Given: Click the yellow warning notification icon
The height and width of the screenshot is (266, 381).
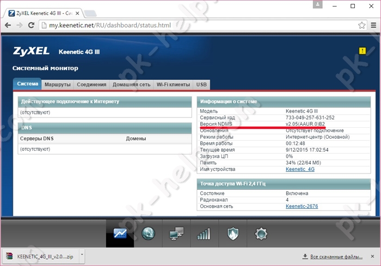Looking at the screenshot, I should click(362, 51).
